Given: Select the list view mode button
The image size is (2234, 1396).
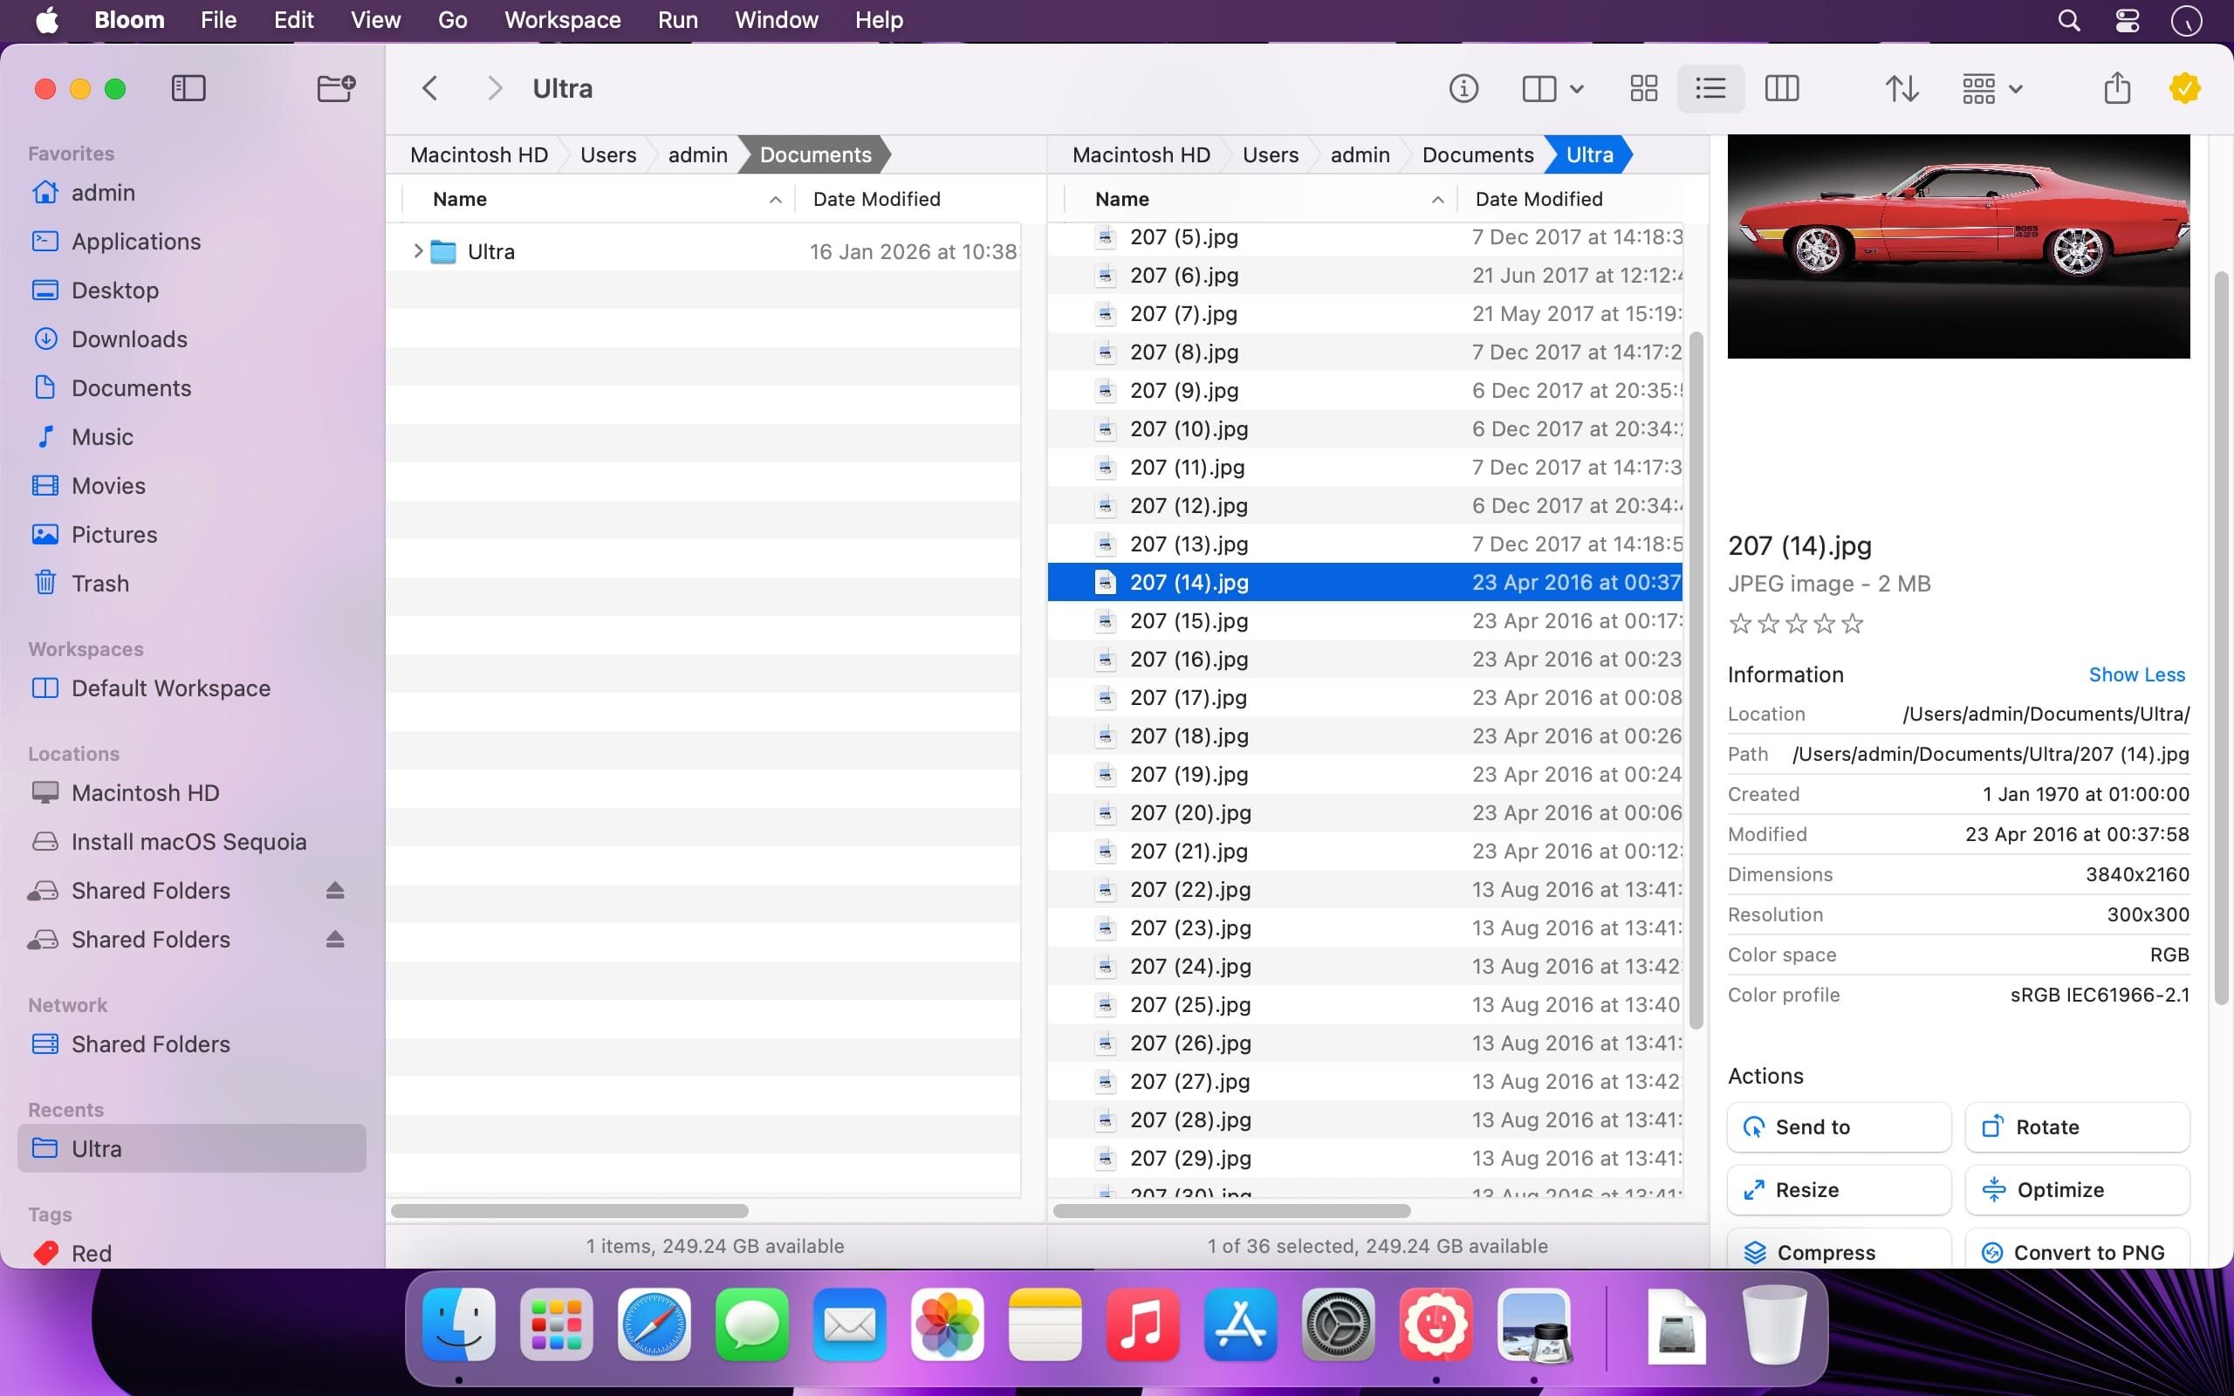Looking at the screenshot, I should click(1710, 89).
